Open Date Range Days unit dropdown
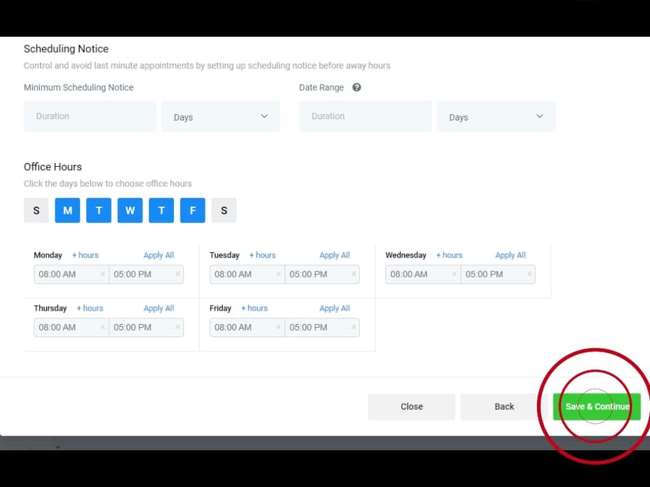The height and width of the screenshot is (487, 650). (496, 117)
